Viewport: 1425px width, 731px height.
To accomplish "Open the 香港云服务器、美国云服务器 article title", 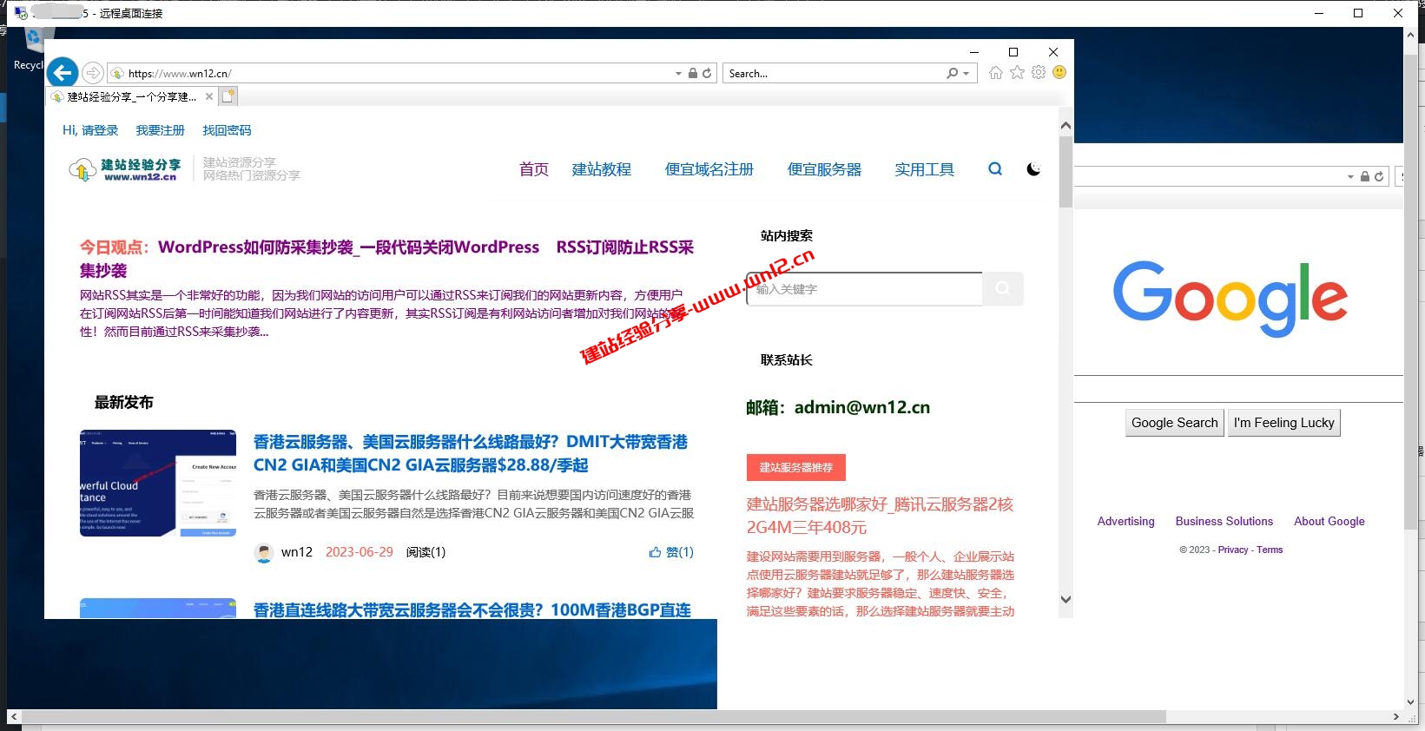I will click(x=471, y=453).
